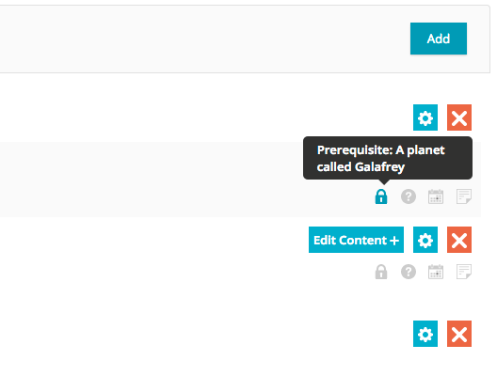Click the Edit Content + button
This screenshot has width=497, height=376.
pyautogui.click(x=356, y=240)
